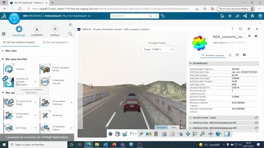Open the 3D Printing app
The height and width of the screenshot is (148, 264).
[9, 128]
